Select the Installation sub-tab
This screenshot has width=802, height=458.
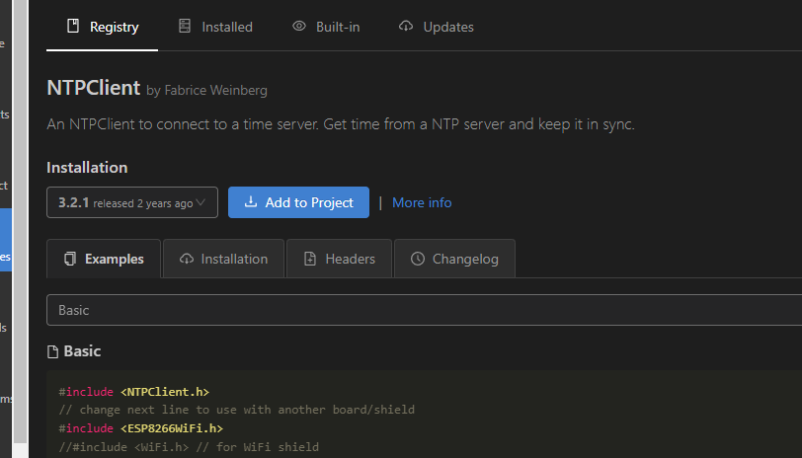[223, 259]
